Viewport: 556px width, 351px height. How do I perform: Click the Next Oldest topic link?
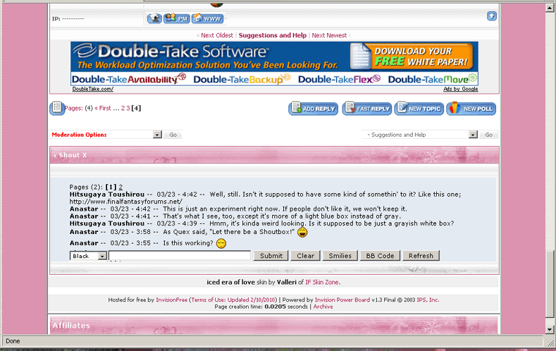click(x=216, y=35)
